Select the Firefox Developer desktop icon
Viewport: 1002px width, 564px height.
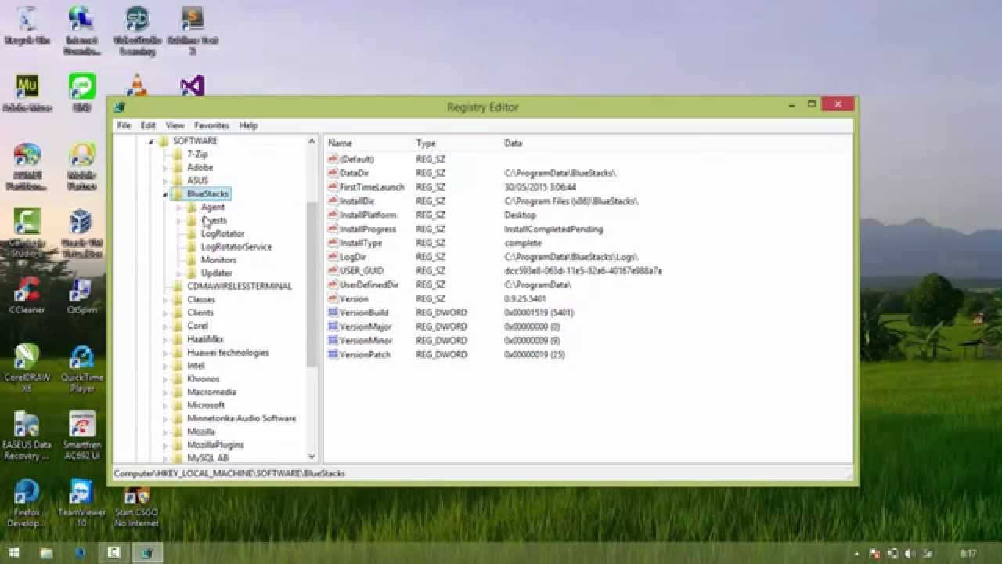(27, 503)
